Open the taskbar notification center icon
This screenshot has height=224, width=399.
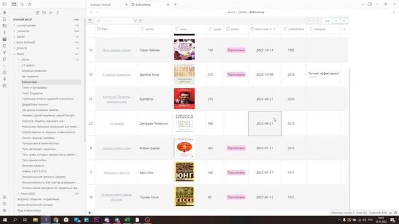point(393,220)
